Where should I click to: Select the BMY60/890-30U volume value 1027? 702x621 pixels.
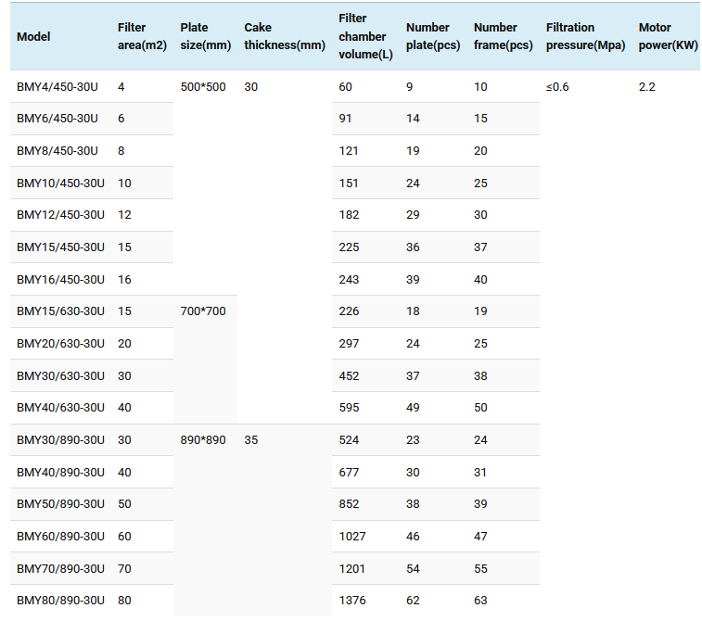click(x=352, y=537)
